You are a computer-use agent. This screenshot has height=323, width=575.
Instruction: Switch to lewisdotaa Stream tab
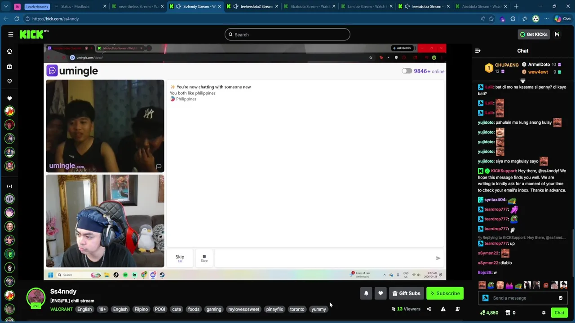(x=427, y=6)
